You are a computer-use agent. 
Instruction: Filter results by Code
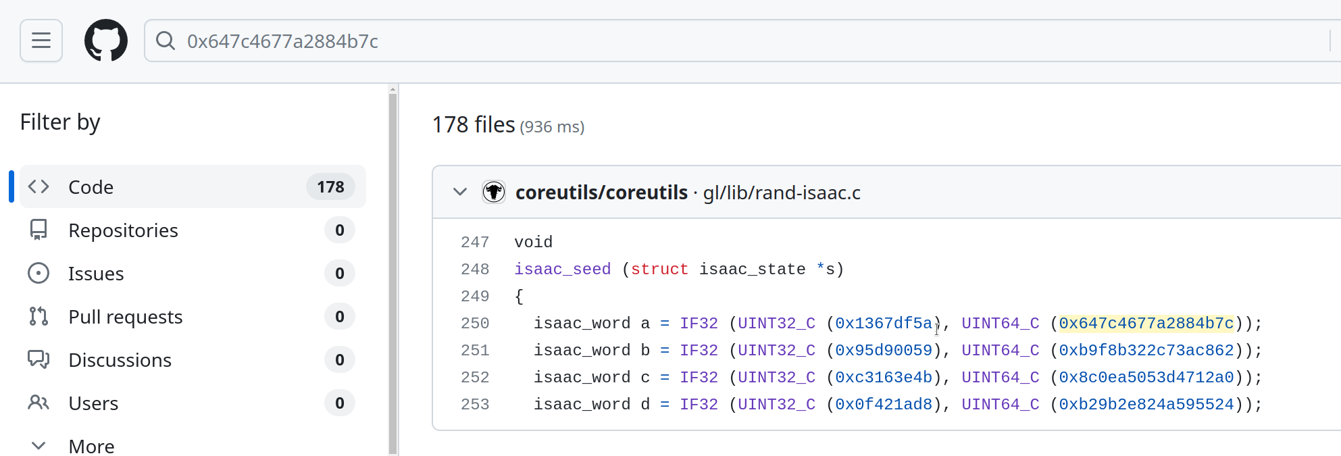pos(91,187)
